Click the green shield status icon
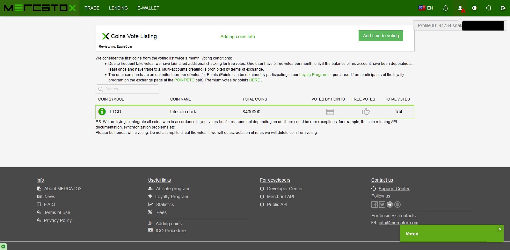Screen dimensions: 510x250 [x=3, y=247]
